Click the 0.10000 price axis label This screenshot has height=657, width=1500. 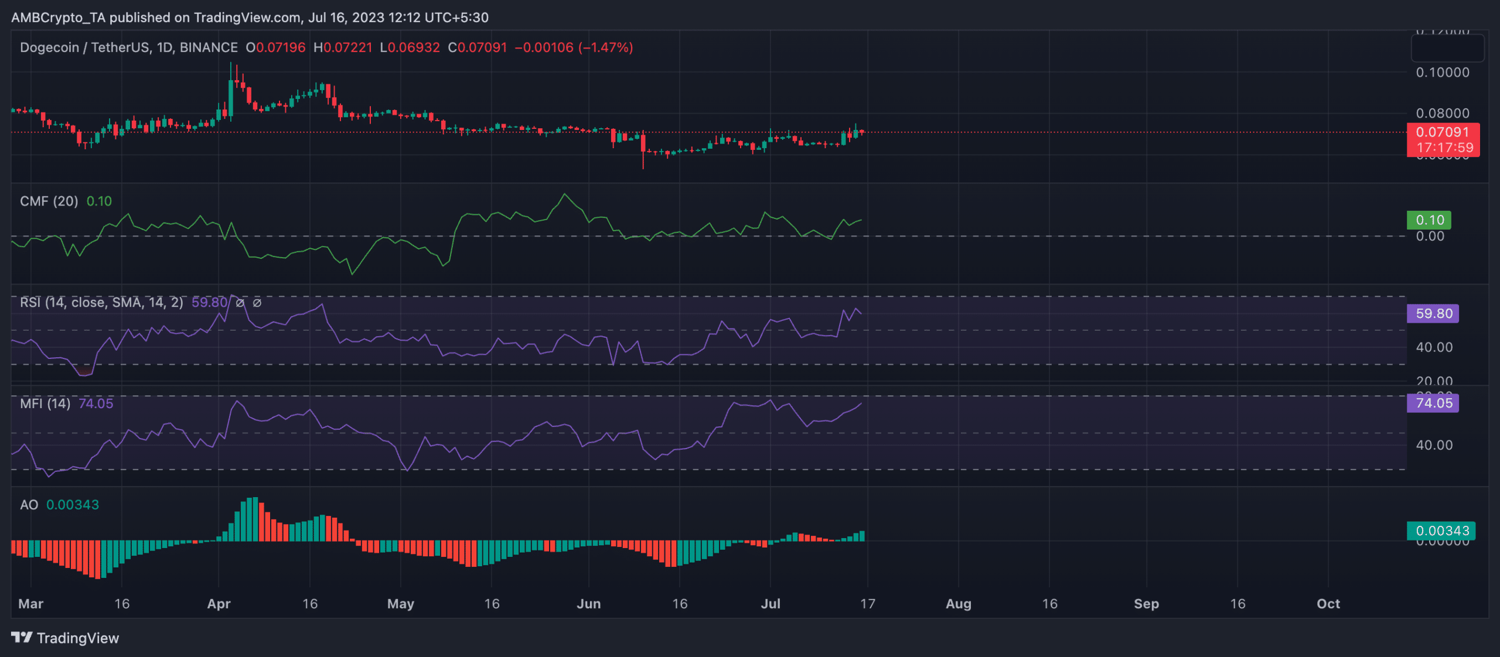(x=1443, y=73)
